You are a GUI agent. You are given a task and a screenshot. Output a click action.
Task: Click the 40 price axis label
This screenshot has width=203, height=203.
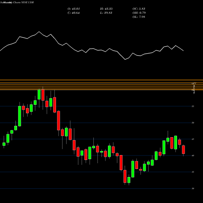pos(193,155)
